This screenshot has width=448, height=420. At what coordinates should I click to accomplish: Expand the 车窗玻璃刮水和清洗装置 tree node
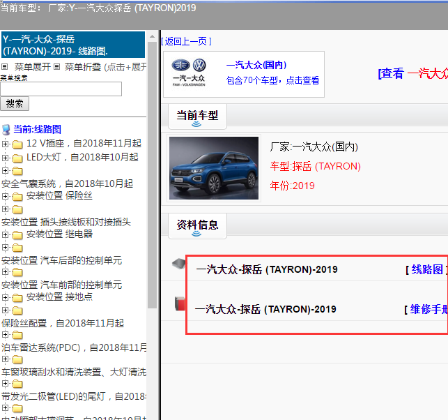coord(5,359)
